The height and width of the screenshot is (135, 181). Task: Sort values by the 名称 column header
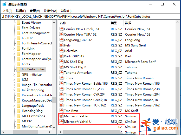click(83, 23)
